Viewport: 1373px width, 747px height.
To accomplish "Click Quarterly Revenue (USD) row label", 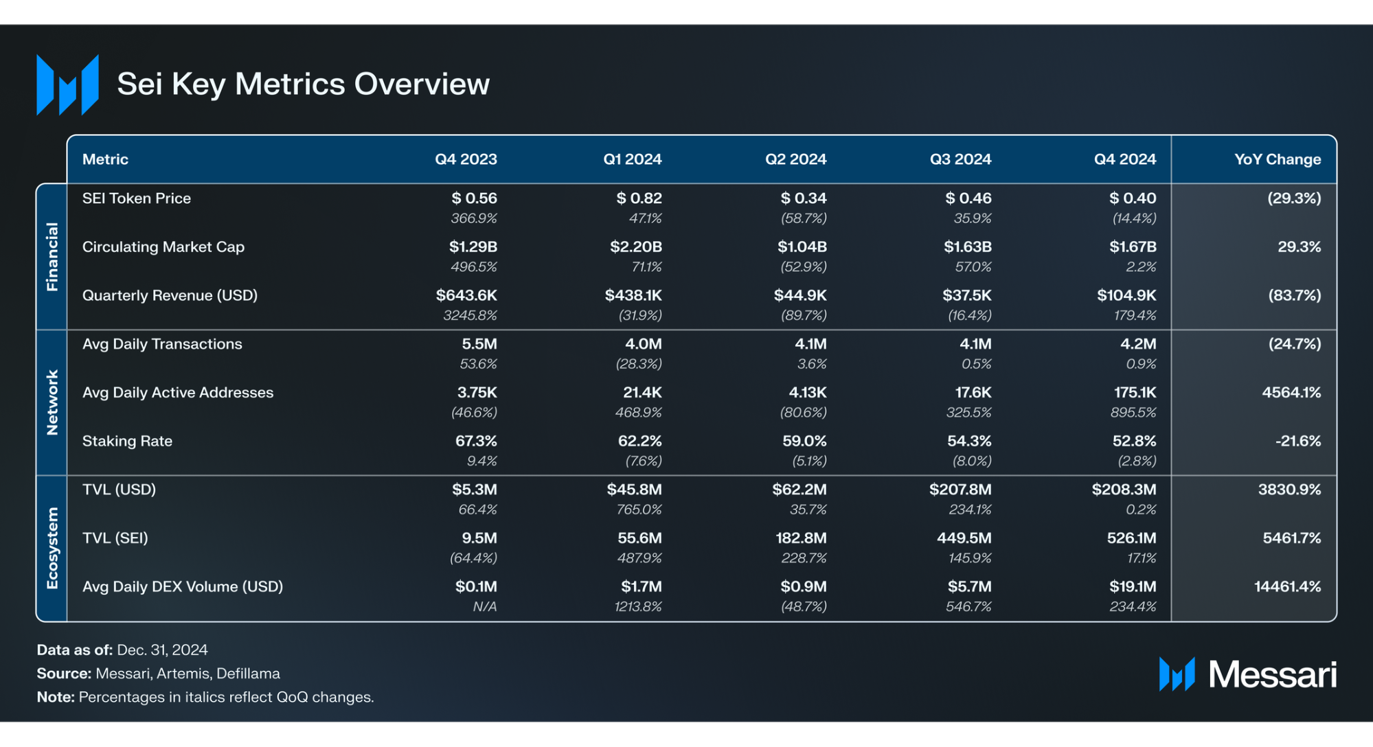I will (x=170, y=296).
